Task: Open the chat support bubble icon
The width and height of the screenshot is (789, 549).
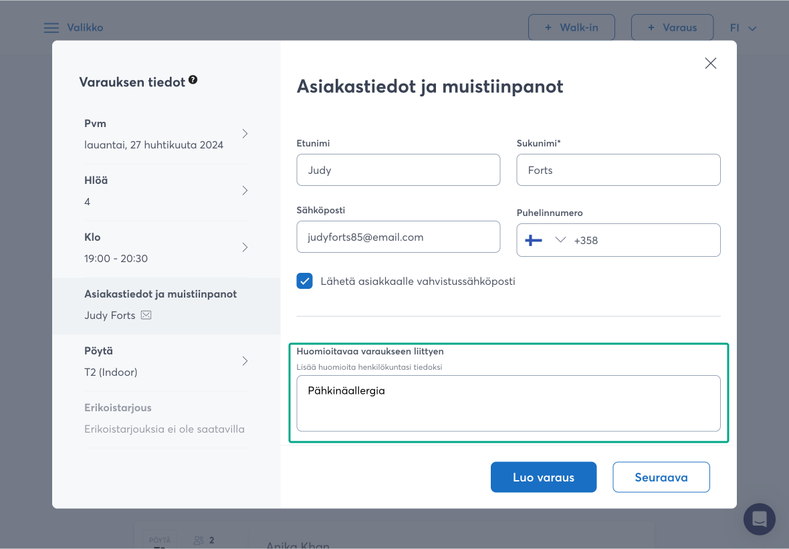Action: click(x=759, y=519)
